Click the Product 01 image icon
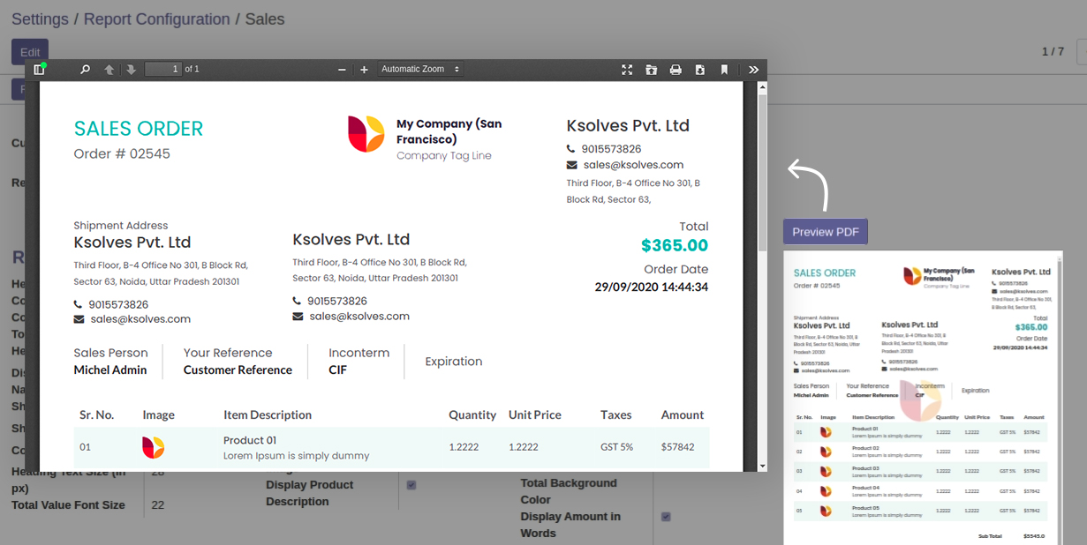The image size is (1087, 545). [153, 447]
